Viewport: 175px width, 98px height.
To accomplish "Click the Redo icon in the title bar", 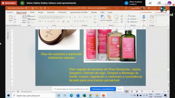I will click(x=41, y=8).
